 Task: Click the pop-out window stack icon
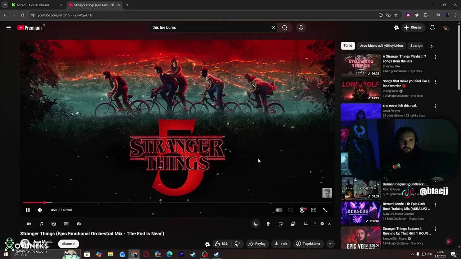pos(293,224)
